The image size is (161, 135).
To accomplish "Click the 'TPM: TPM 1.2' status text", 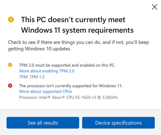I will [32, 77].
